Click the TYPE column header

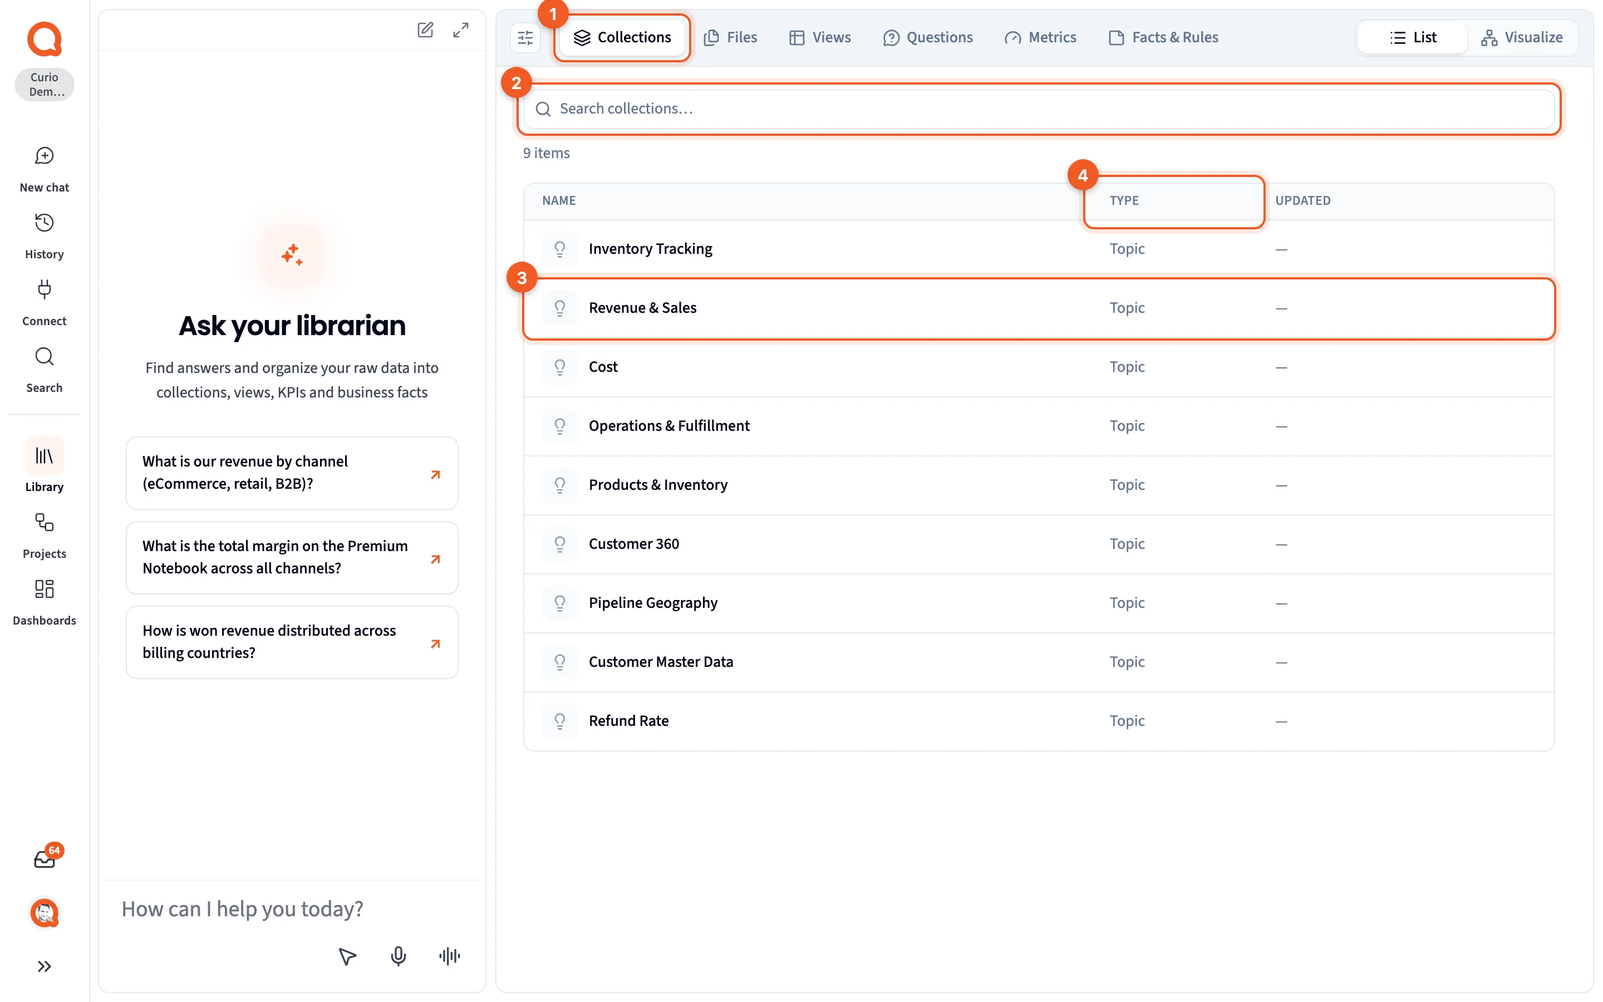click(x=1124, y=200)
